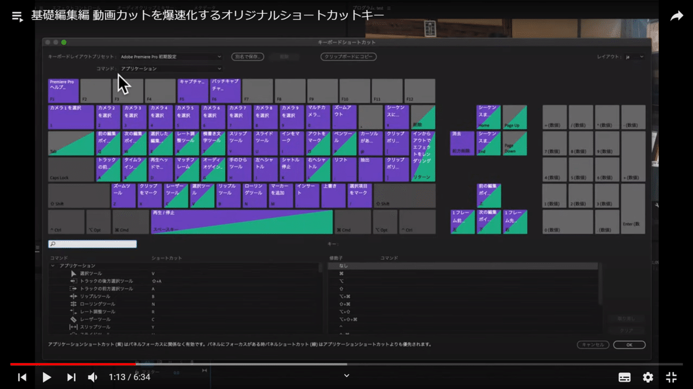Screen dimensions: 693x389
Task: Select the スリップツール icon in the list
Action: [73, 327]
